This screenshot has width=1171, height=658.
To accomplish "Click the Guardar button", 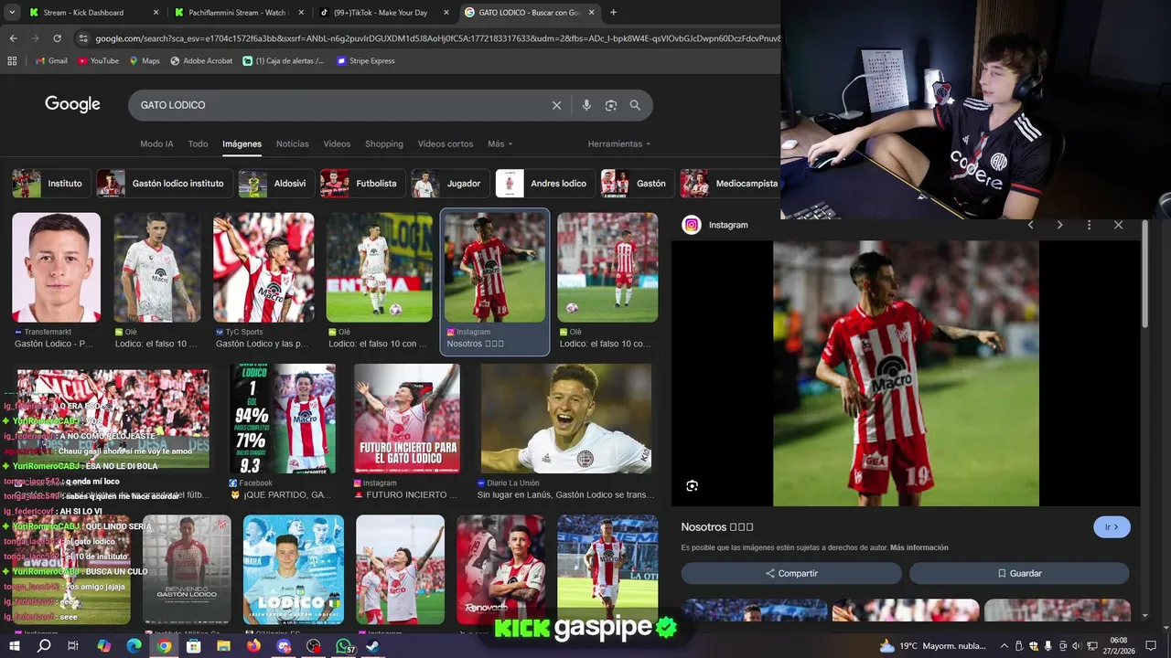I will click(1019, 573).
